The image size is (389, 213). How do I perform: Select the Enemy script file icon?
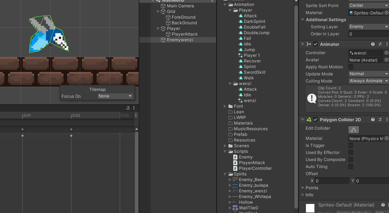point(235,157)
